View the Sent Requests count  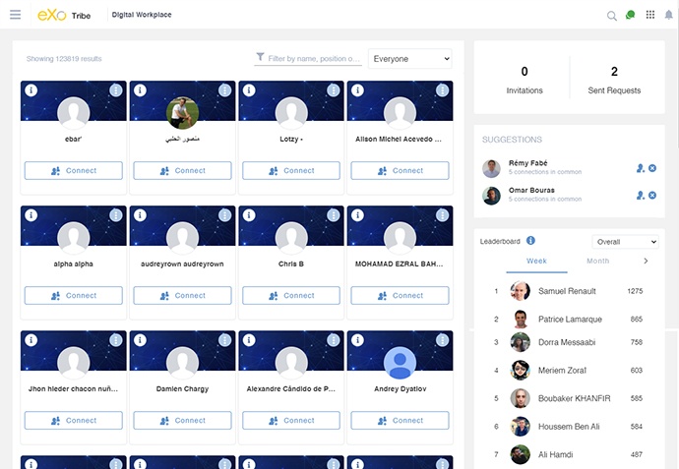click(x=614, y=80)
